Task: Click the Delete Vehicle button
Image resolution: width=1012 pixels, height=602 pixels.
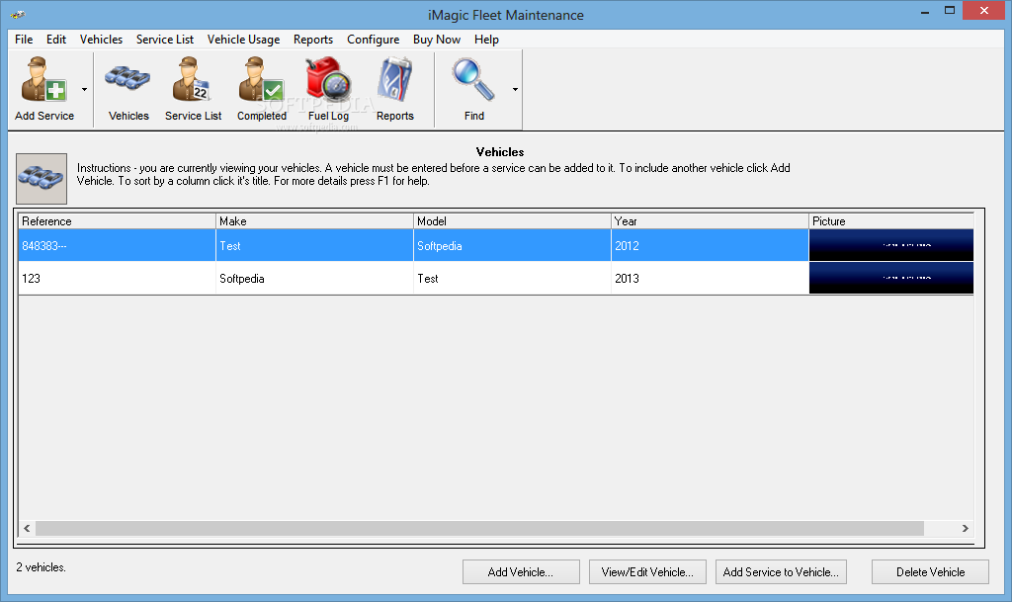Action: point(930,571)
